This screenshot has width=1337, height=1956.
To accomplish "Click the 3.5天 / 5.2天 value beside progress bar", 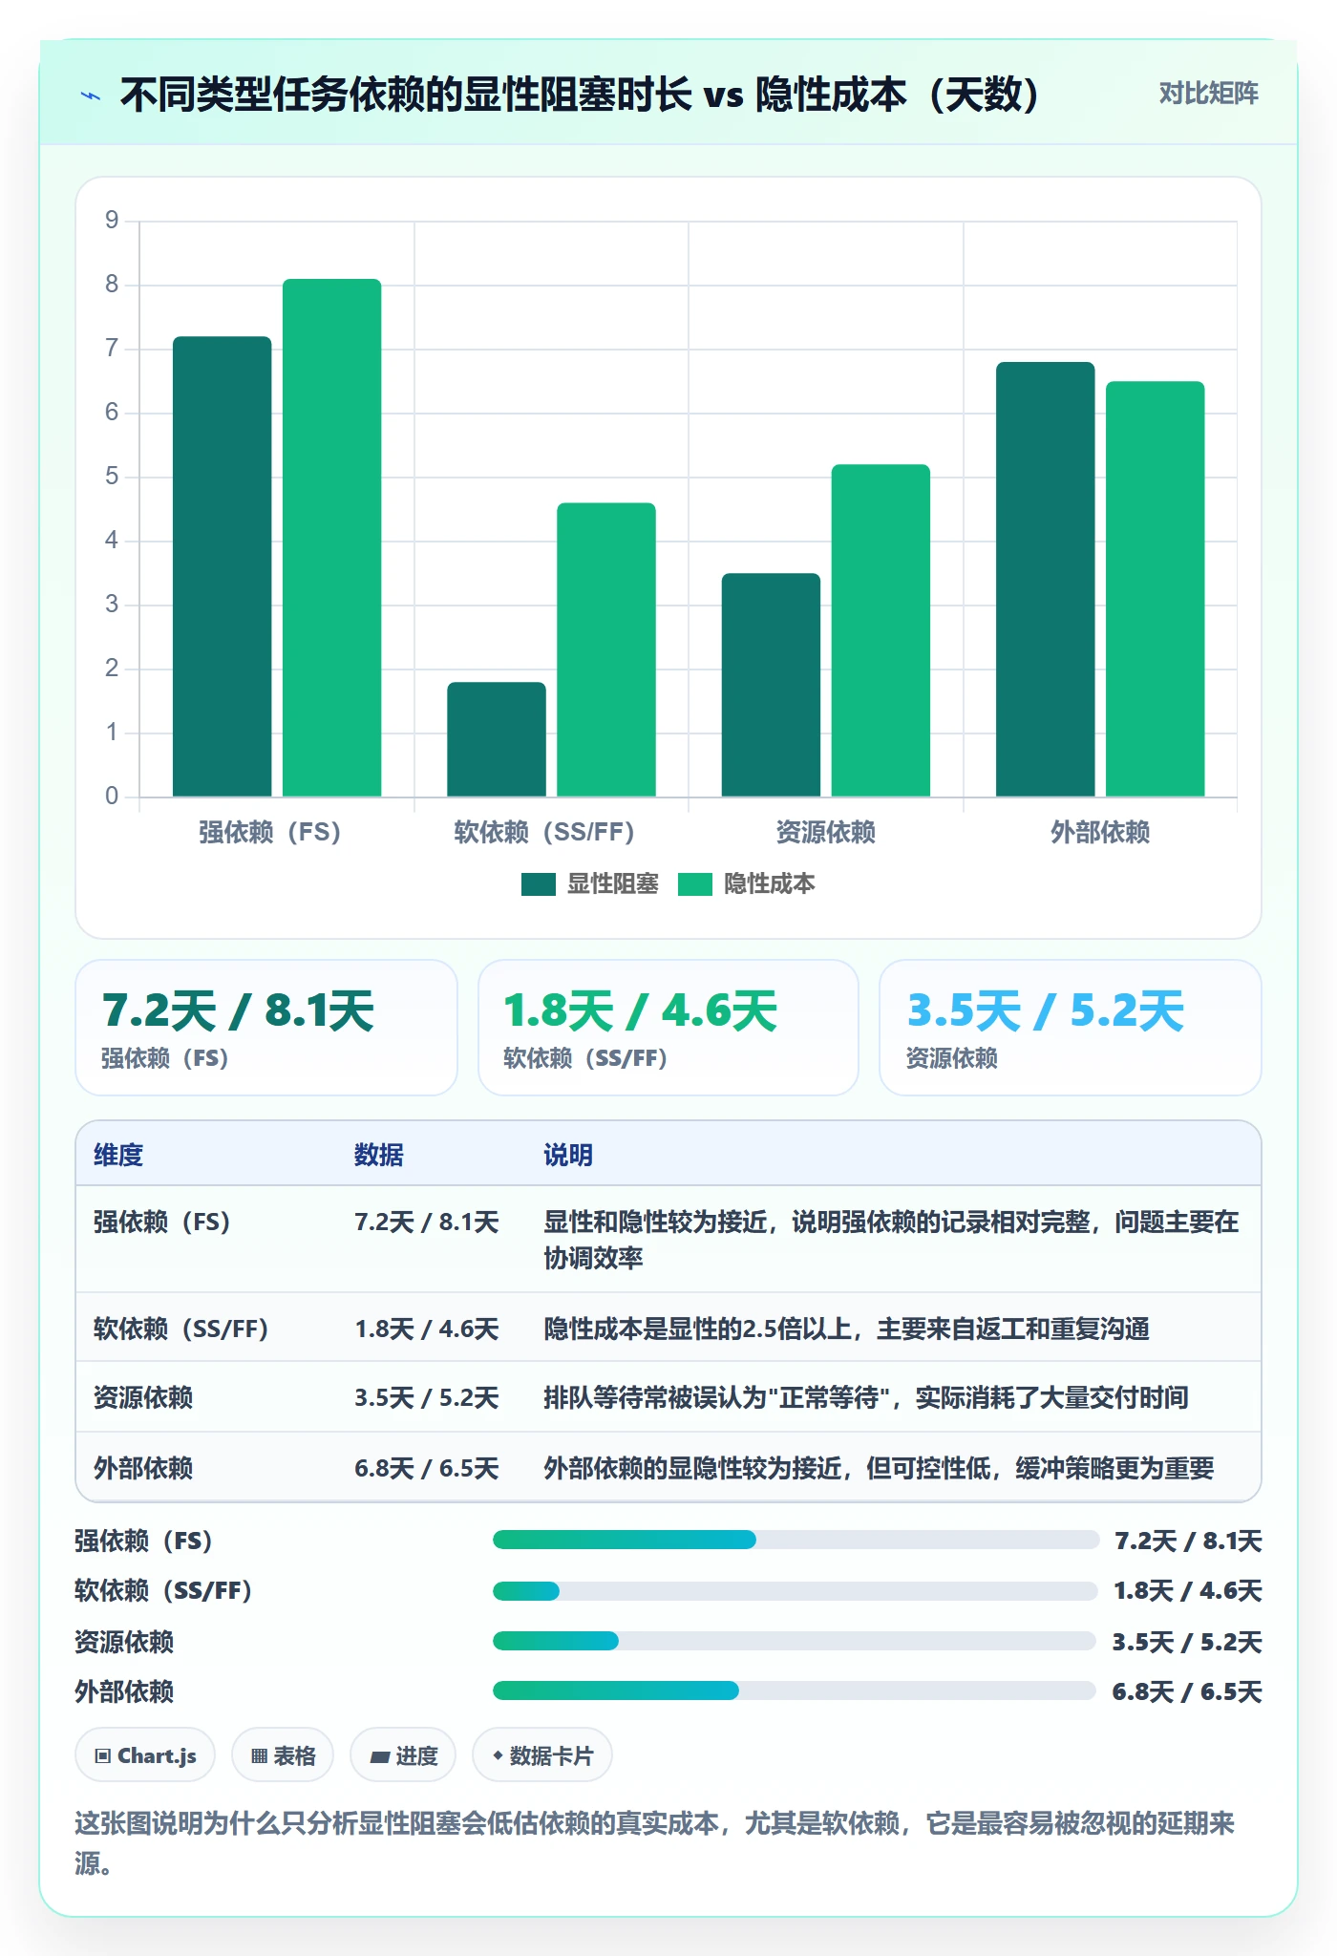I will point(1187,1642).
